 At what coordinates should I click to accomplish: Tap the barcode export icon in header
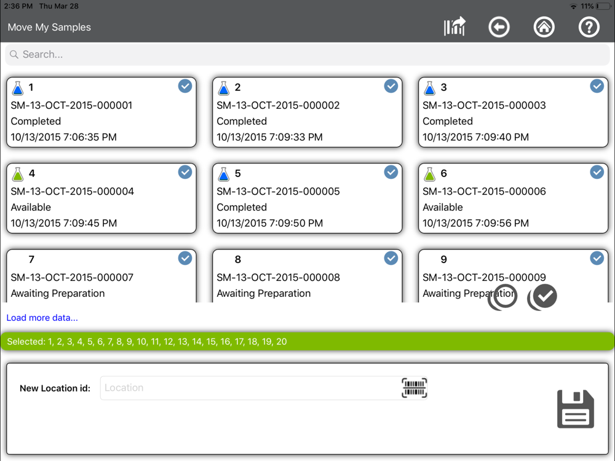click(454, 27)
